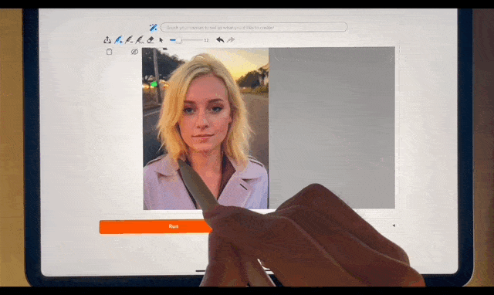Click the upload image icon
Image resolution: width=494 pixels, height=295 pixels.
(107, 40)
